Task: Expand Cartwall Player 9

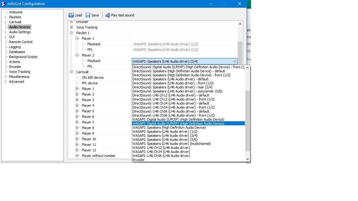Action: pos(77,133)
